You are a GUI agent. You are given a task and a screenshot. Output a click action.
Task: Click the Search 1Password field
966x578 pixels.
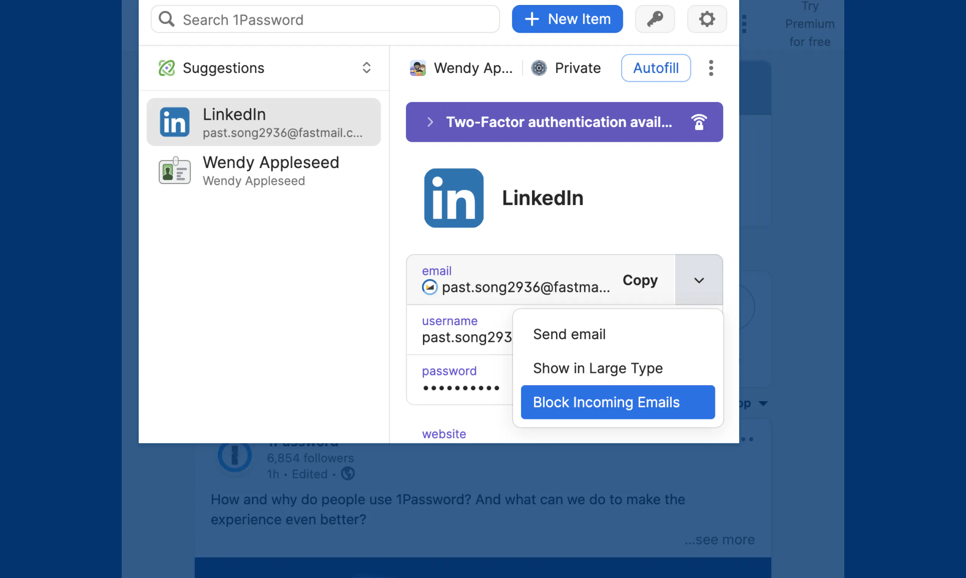[x=325, y=19]
